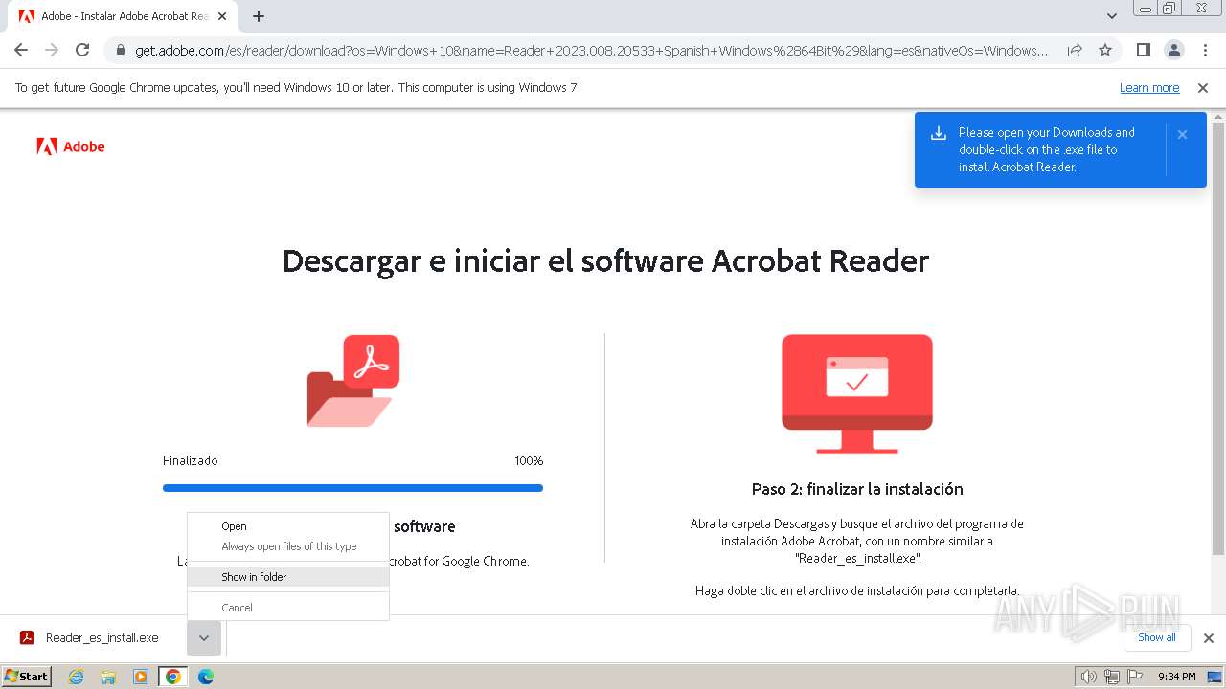Select Always open files of this type
Viewport: 1226px width, 689px height.
[289, 546]
